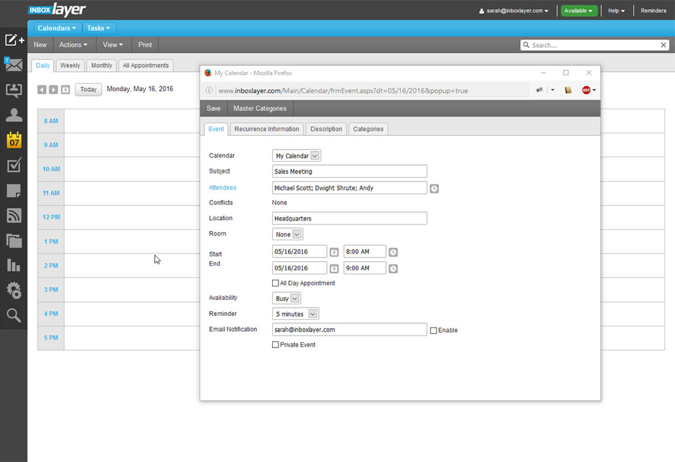Click into the Location text field
Image resolution: width=675 pixels, height=462 pixels.
click(349, 219)
